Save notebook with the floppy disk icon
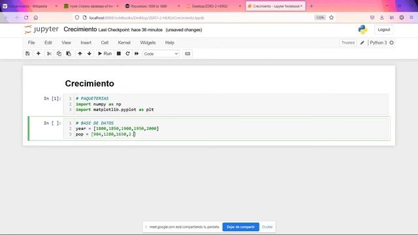This screenshot has width=418, height=235. 27,54
